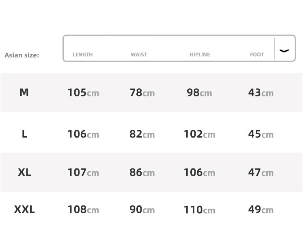Click the 49cm foot value

pos(261,210)
